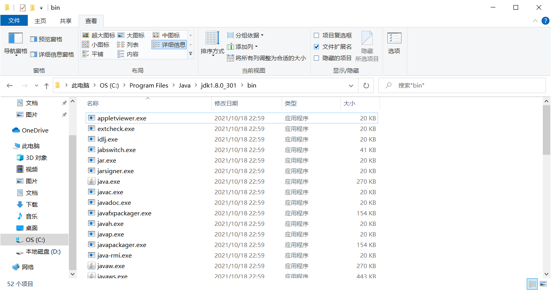Click 将所有列调整为合适的大小 button
Viewport: 551px width, 290px height.
tap(266, 58)
